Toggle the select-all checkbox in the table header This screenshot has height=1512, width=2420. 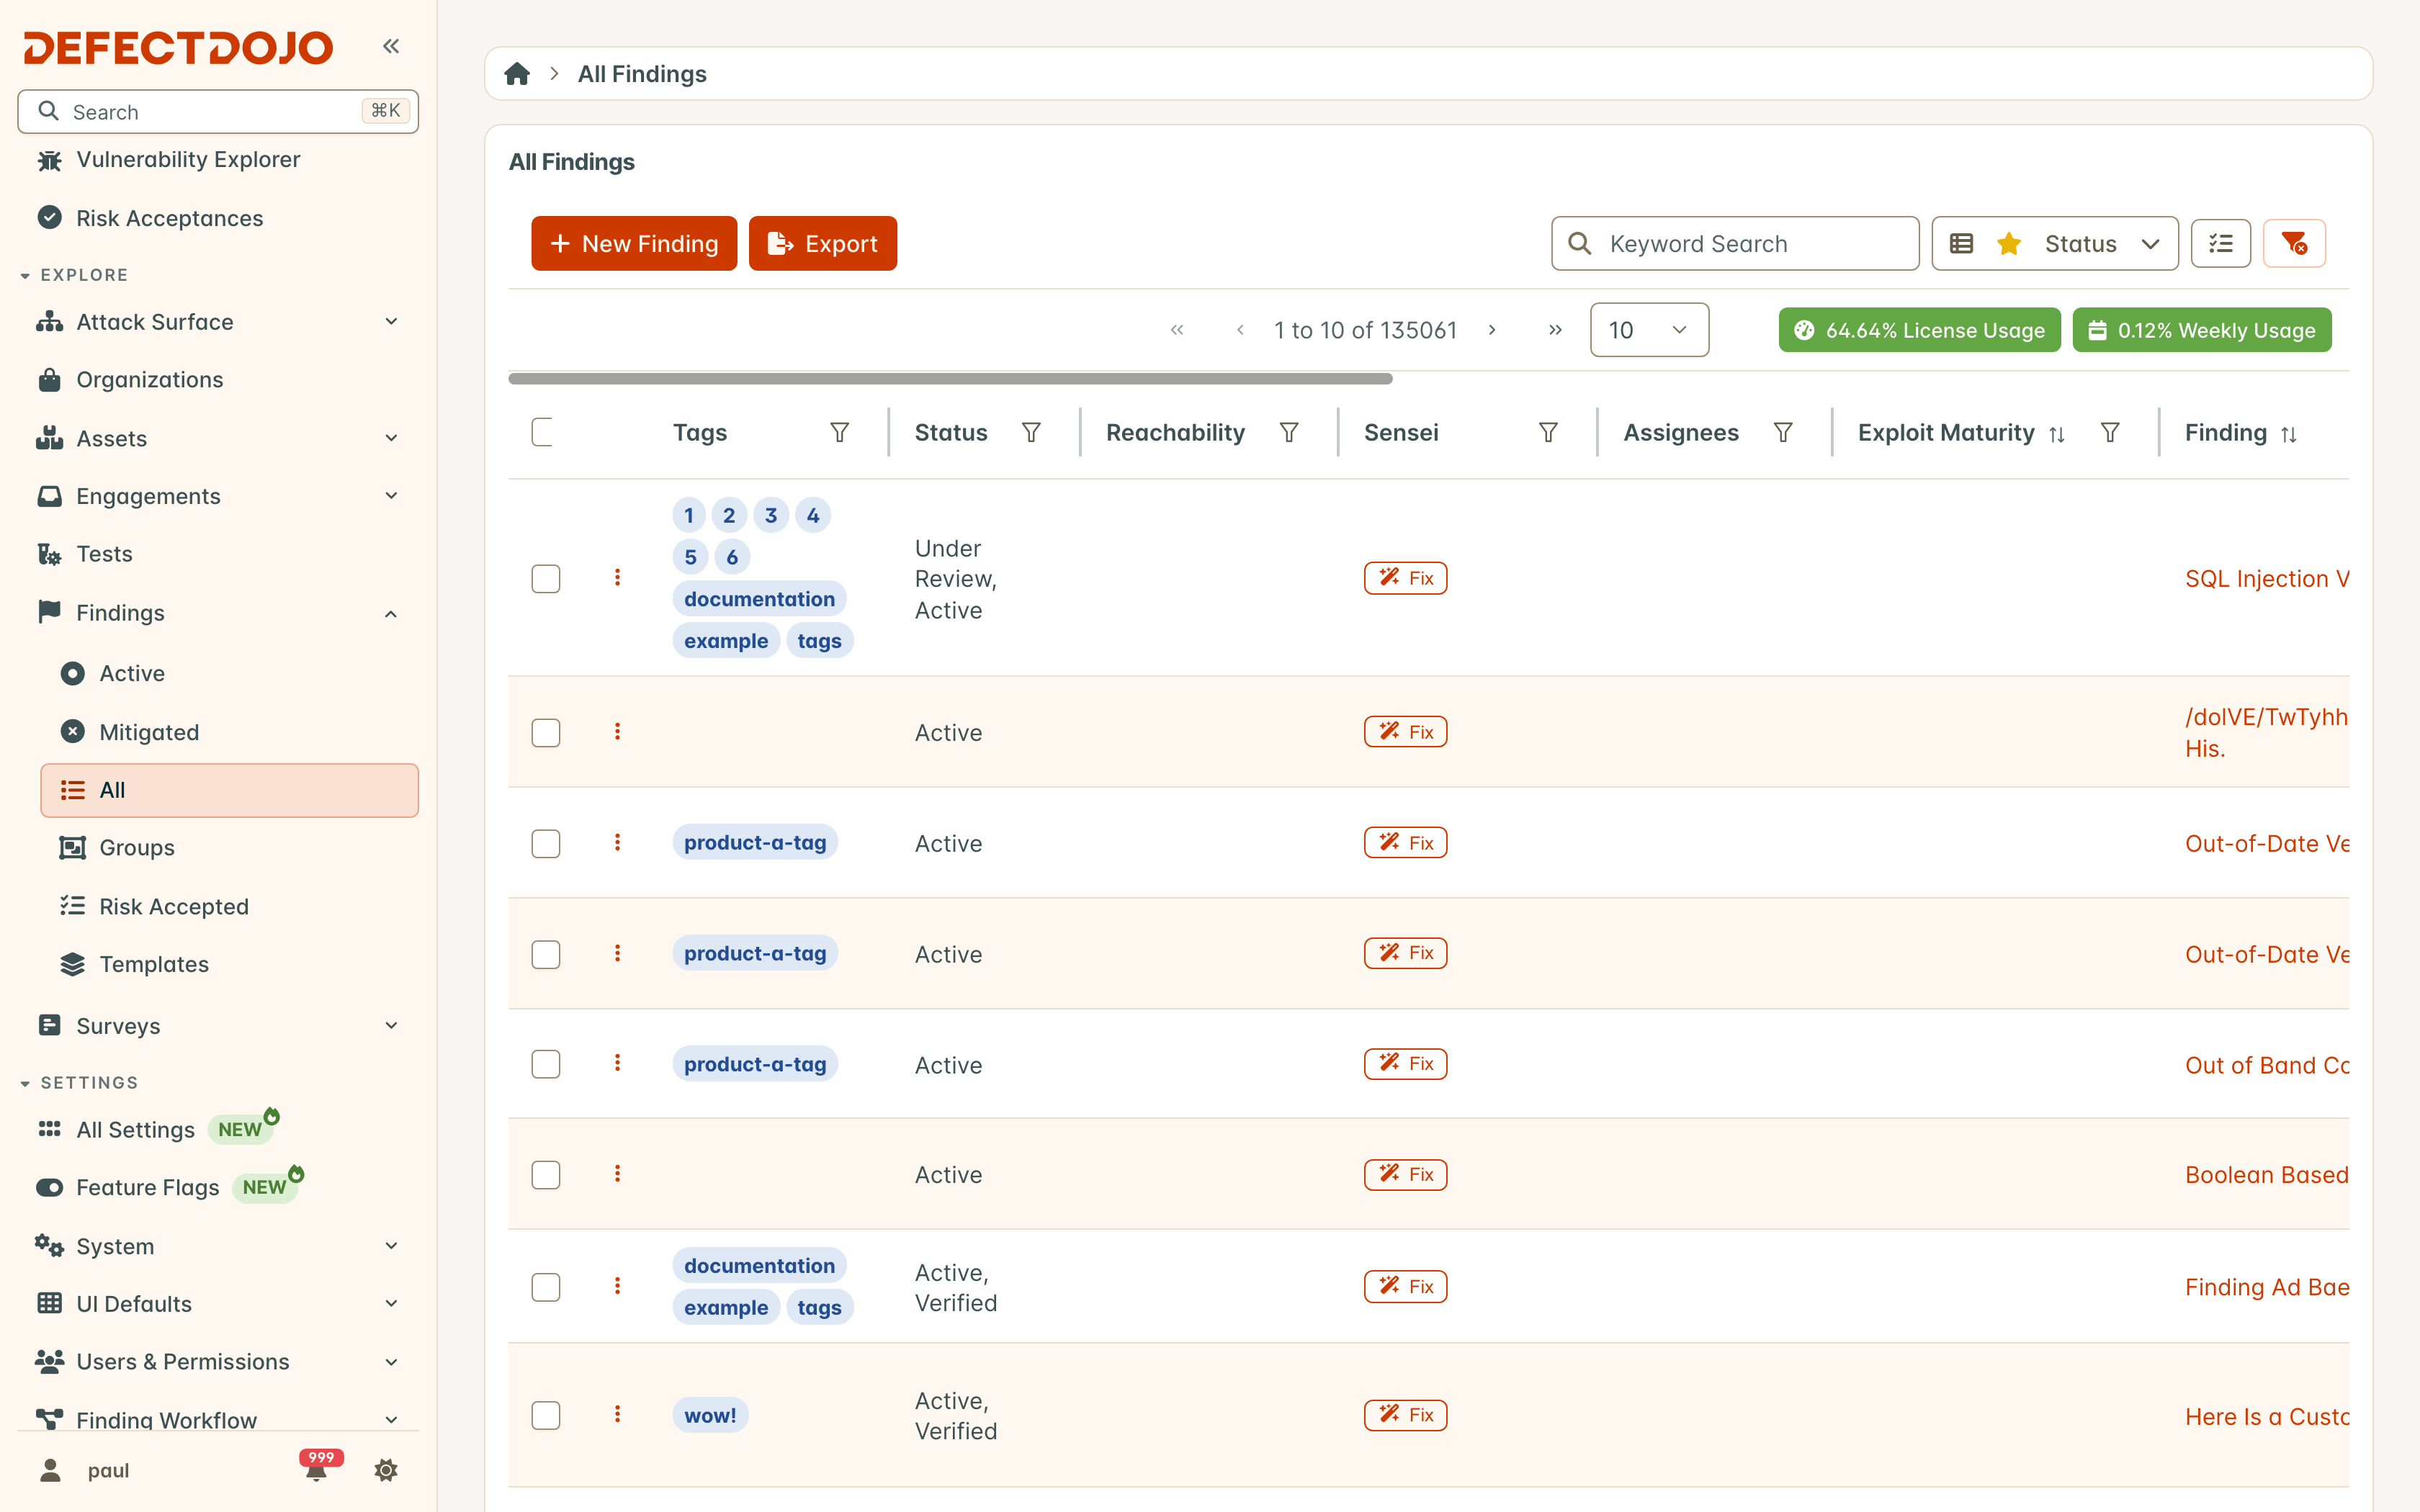[543, 432]
